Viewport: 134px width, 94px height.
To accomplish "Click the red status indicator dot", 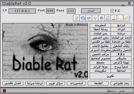I will (4, 91).
